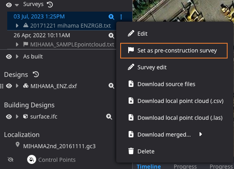Zoom to 26 Apr 2022 survey

coord(111,36)
